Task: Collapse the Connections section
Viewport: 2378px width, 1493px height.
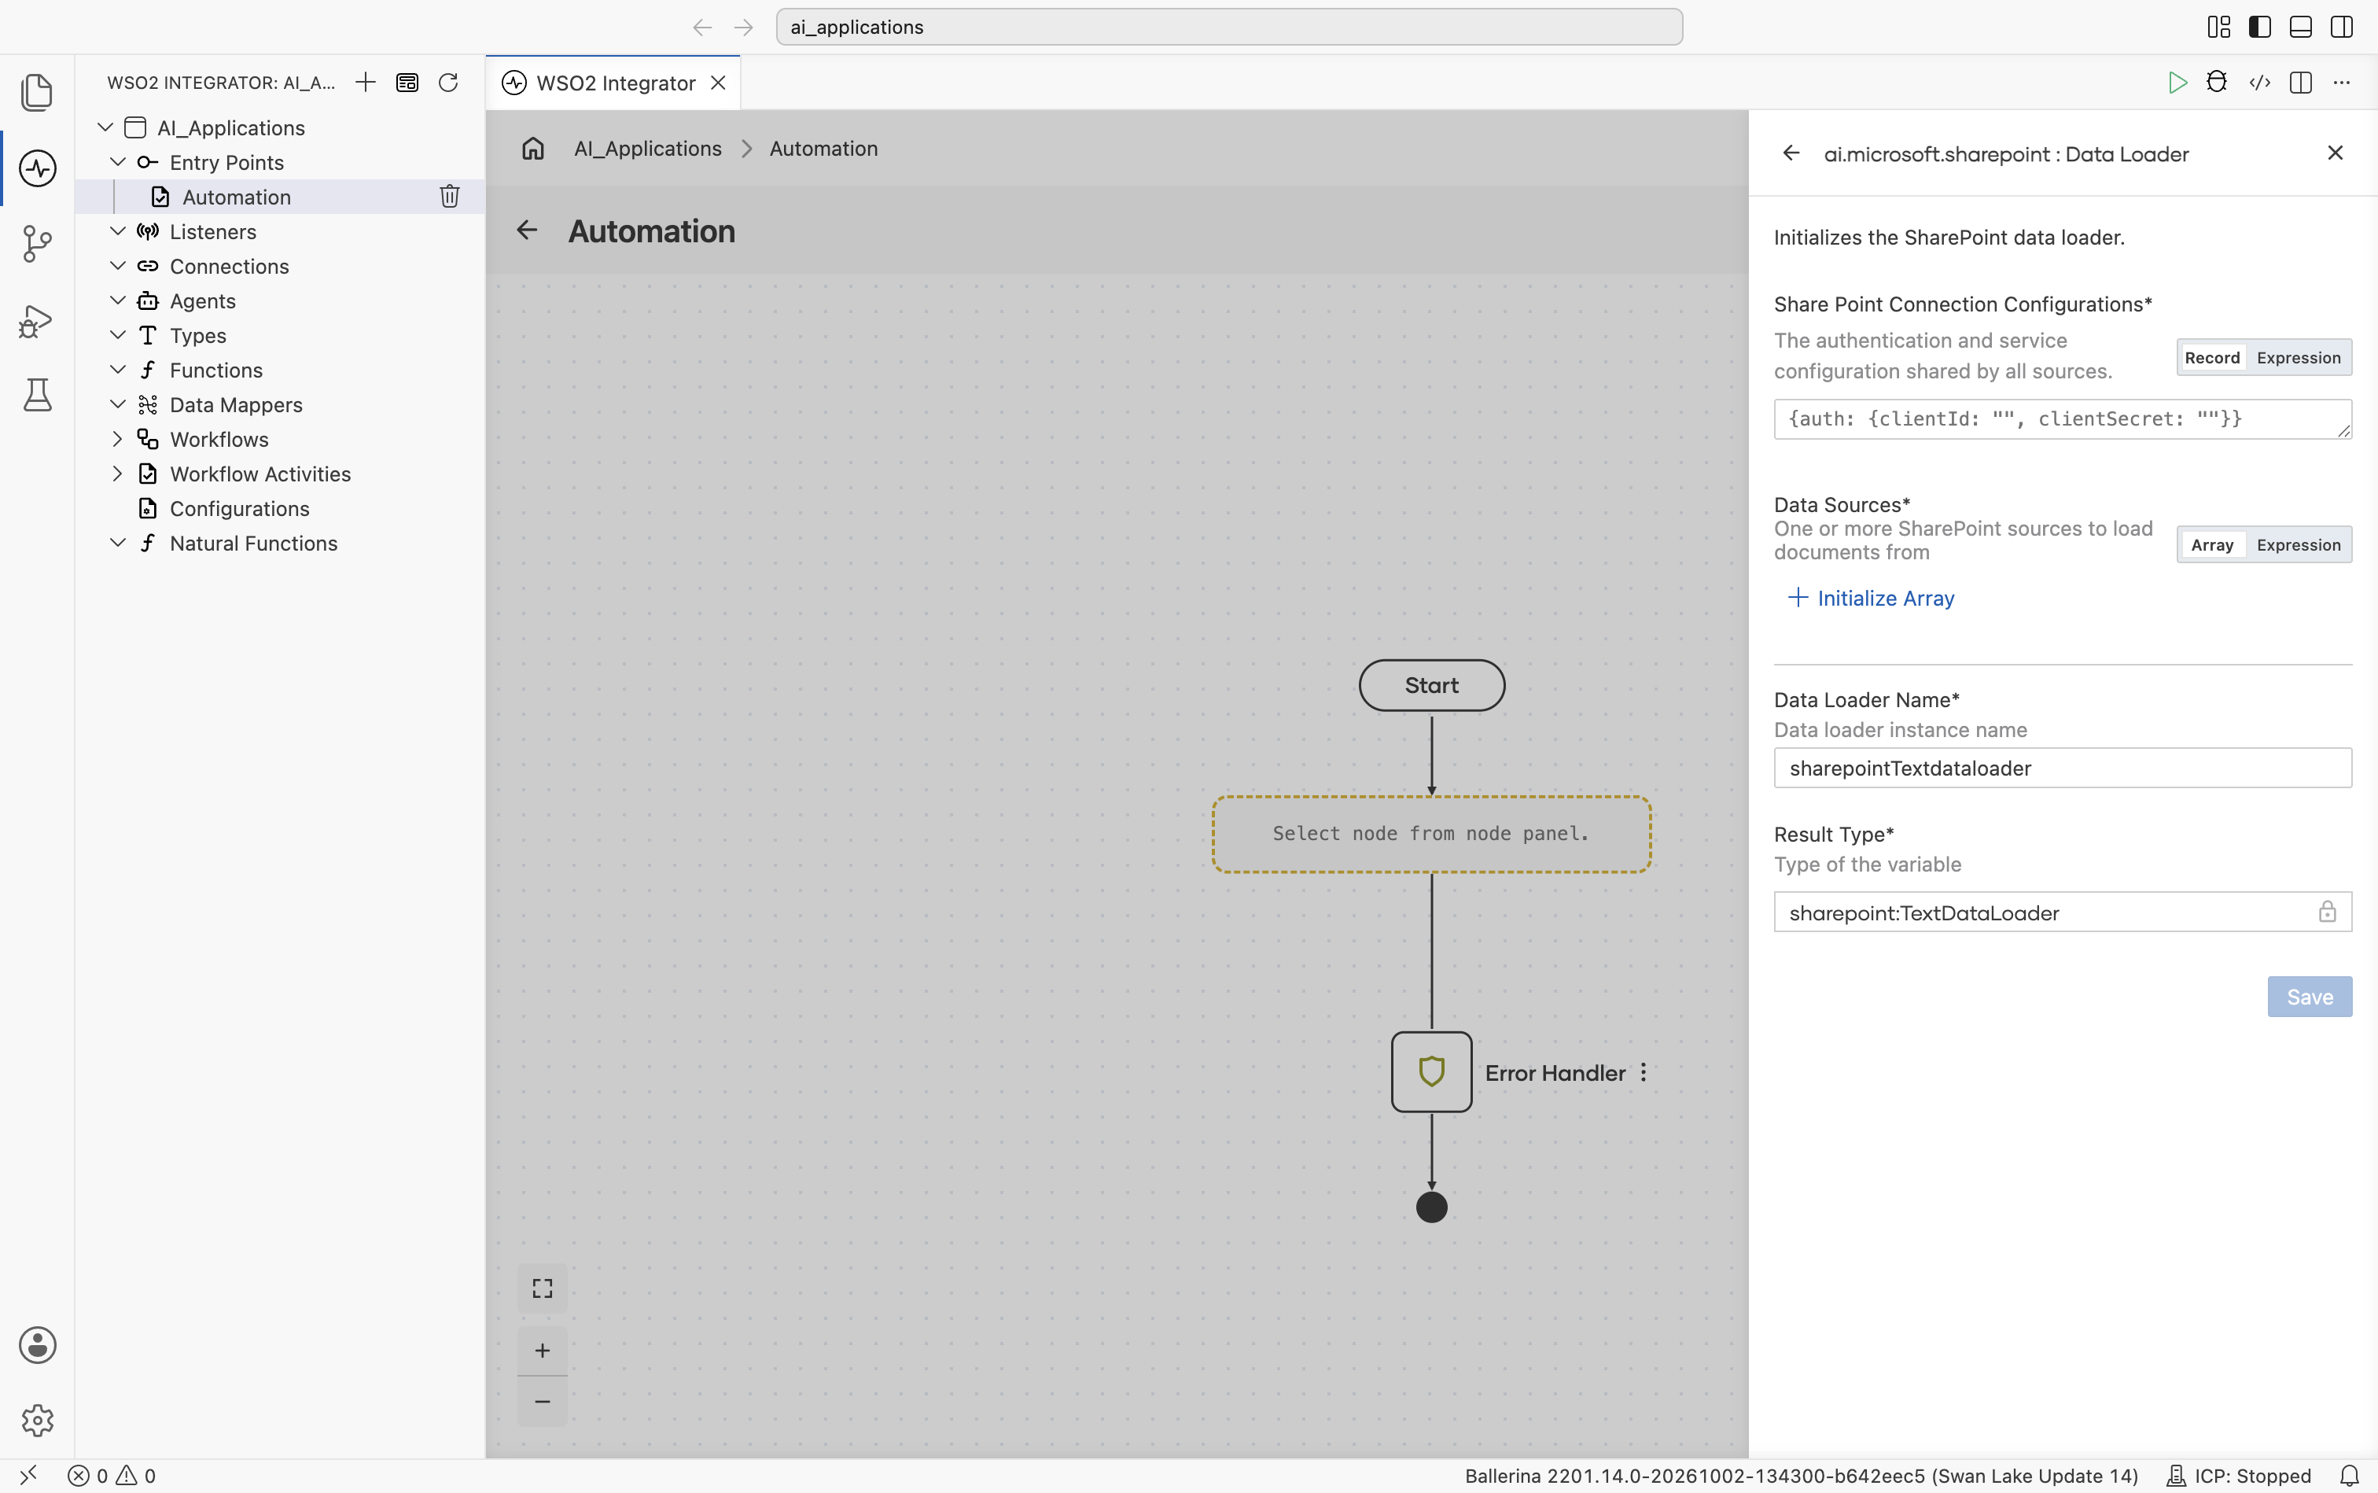Action: [117, 266]
